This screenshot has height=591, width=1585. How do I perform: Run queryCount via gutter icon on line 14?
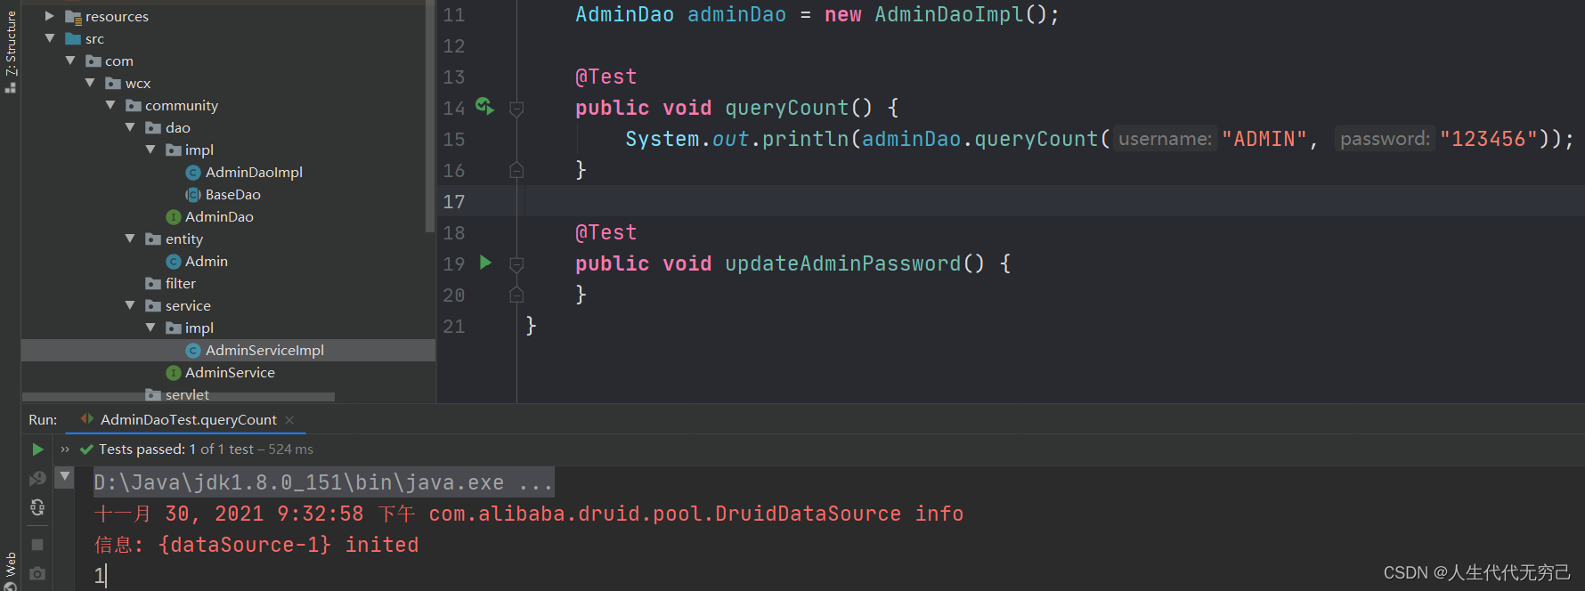pos(484,106)
